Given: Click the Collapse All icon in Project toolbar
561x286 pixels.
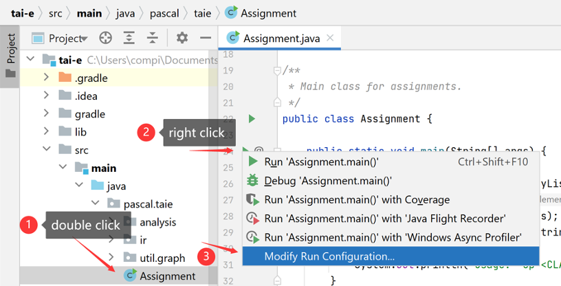Looking at the screenshot, I should (x=153, y=38).
